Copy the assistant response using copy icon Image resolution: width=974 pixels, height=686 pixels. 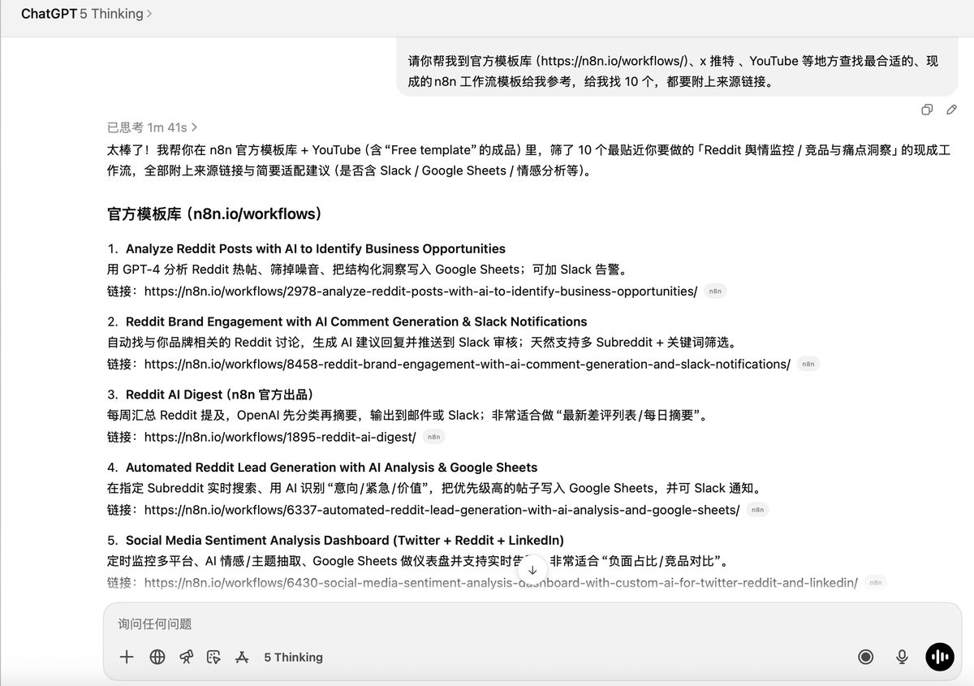pos(926,110)
